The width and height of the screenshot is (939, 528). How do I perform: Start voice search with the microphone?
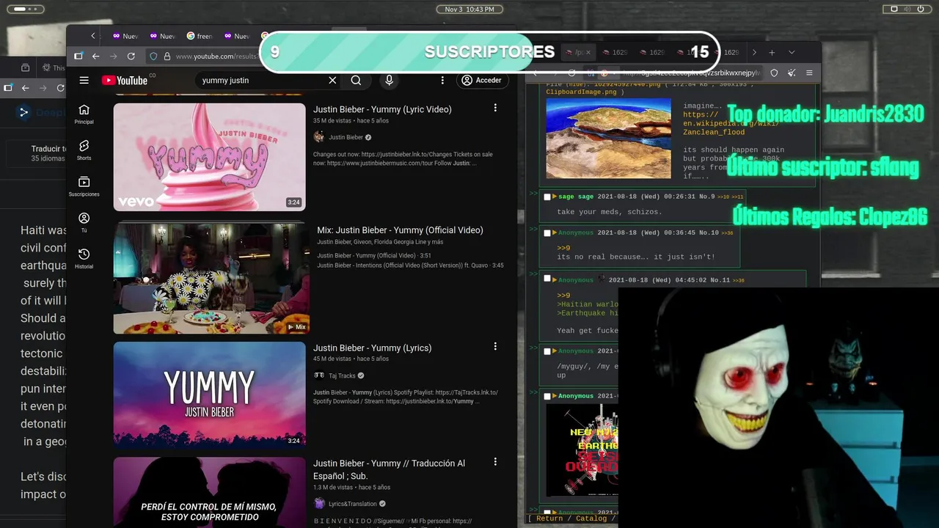tap(390, 81)
